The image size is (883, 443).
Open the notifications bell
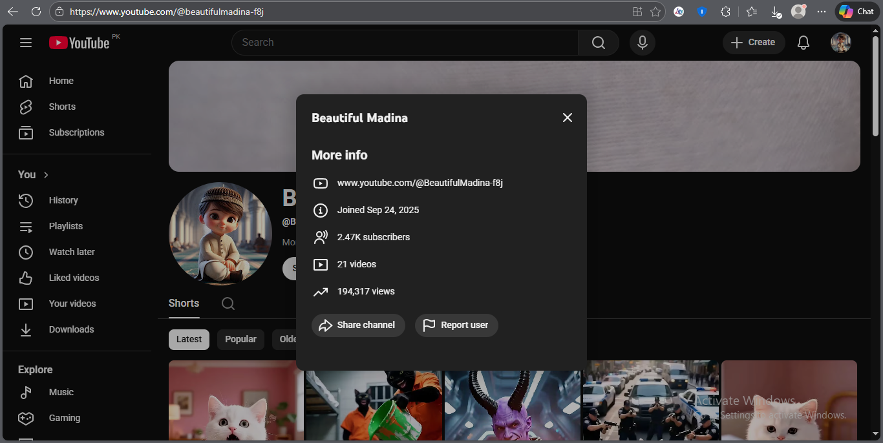(803, 43)
